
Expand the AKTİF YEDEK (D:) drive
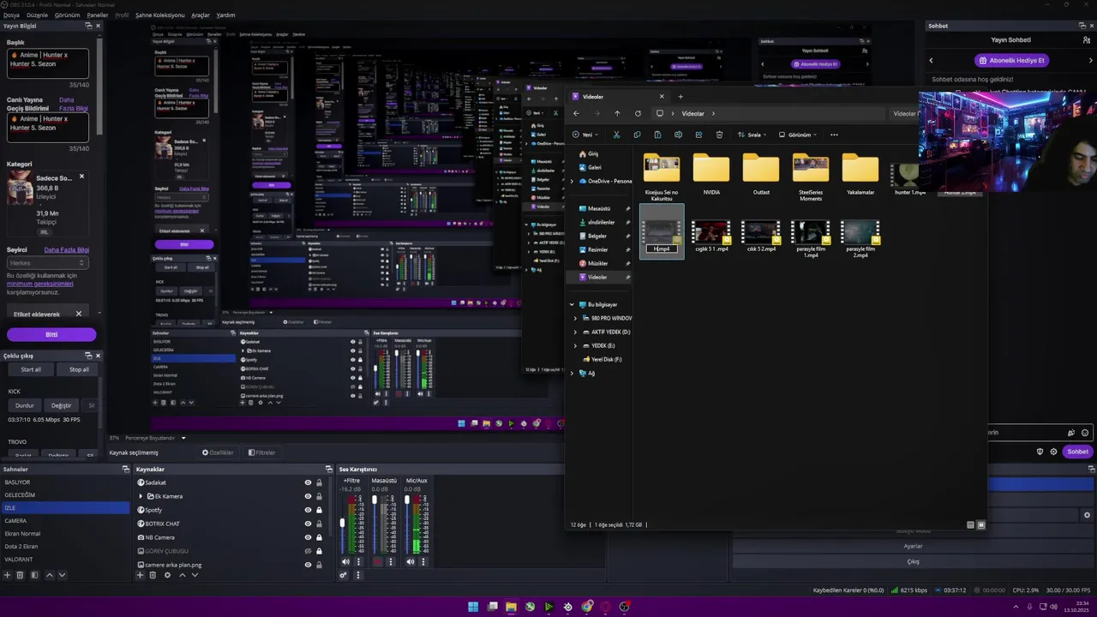[575, 332]
